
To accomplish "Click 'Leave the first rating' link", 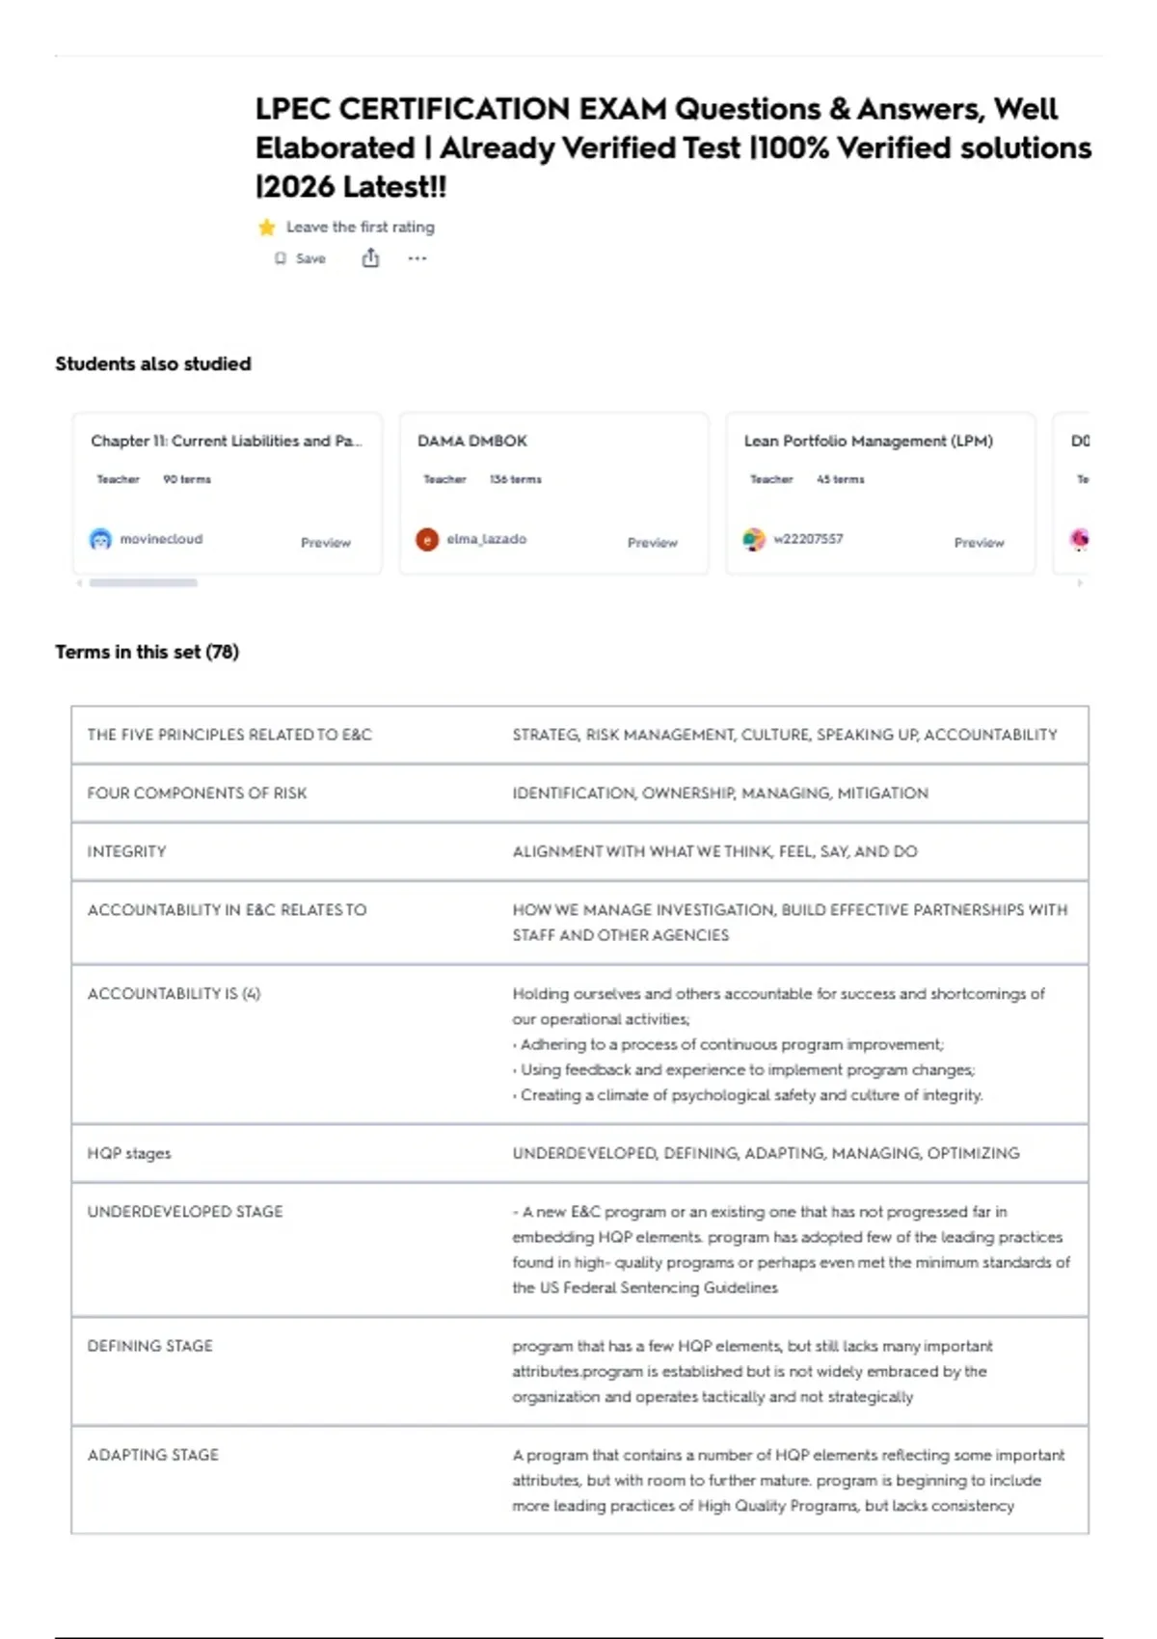I will click(361, 227).
